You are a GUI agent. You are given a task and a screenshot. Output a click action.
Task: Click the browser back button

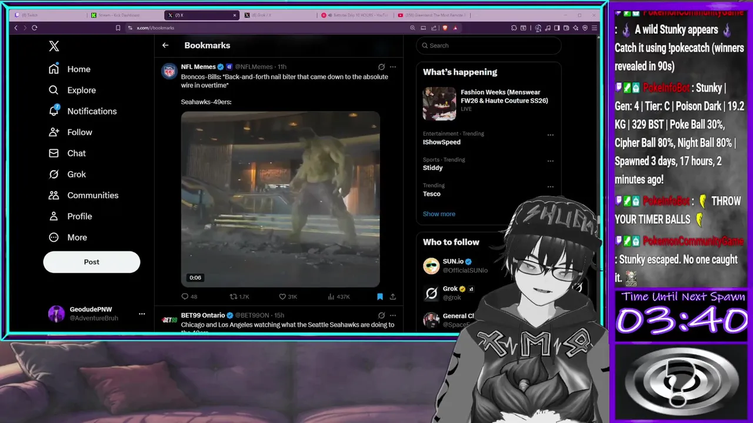coord(16,28)
